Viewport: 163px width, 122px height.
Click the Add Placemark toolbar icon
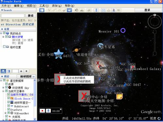[x=49, y=10]
